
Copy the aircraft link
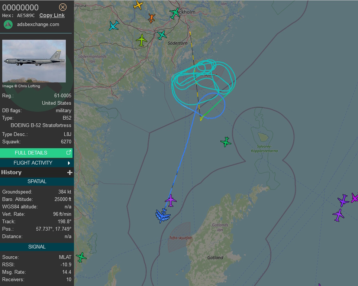coord(52,15)
